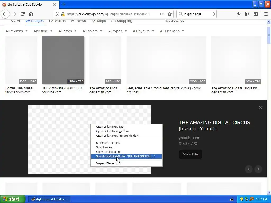Expand the All layouts filter
271x203 pixels.
tap(143, 31)
